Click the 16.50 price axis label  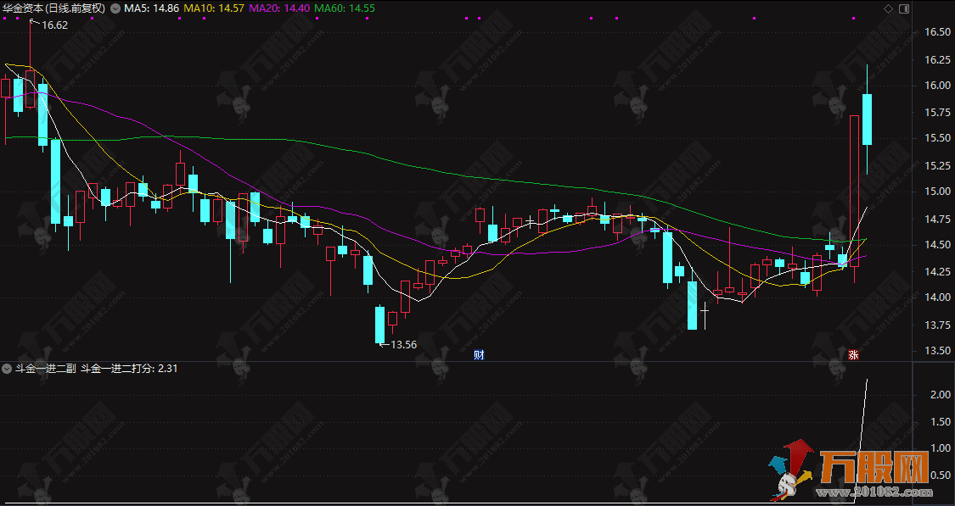pos(937,32)
